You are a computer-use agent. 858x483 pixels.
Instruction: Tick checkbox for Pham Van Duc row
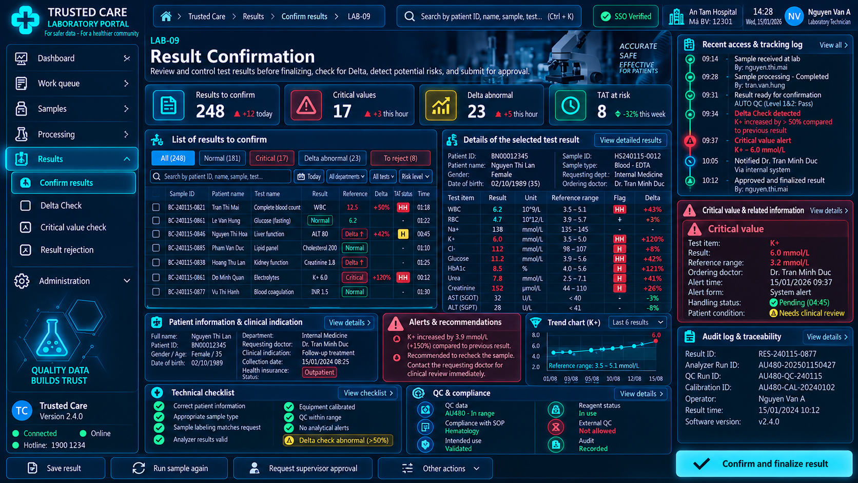156,248
